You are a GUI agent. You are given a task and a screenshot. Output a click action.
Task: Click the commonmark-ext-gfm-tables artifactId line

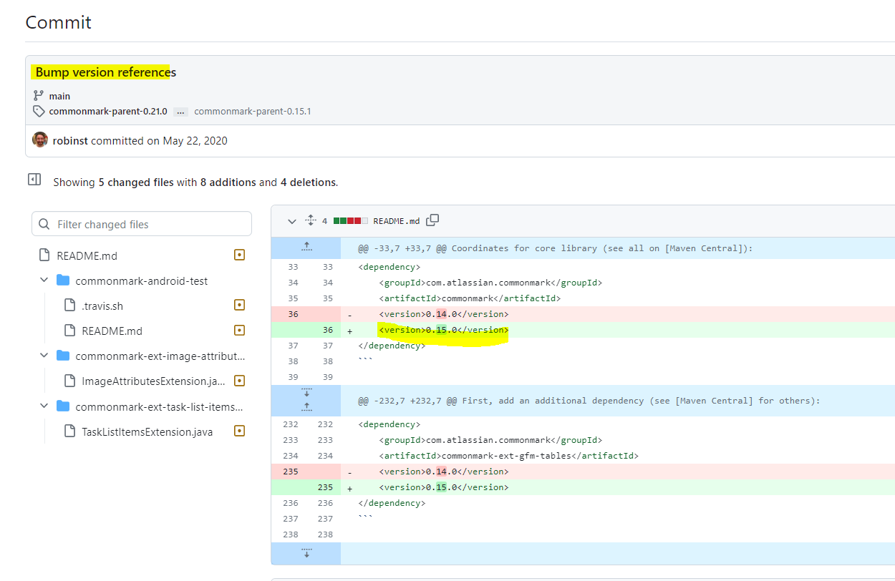pyautogui.click(x=508, y=456)
